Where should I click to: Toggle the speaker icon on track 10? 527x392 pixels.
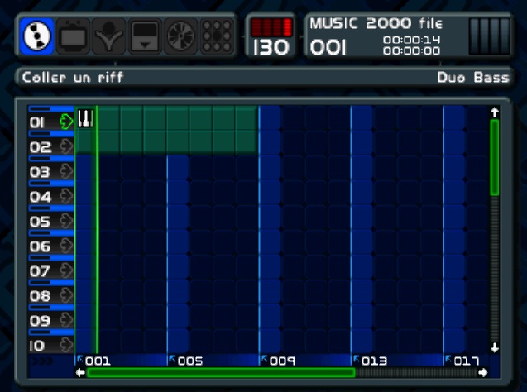[66, 345]
